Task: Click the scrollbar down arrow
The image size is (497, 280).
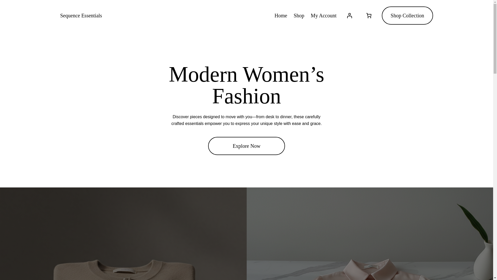Action: pyautogui.click(x=495, y=278)
